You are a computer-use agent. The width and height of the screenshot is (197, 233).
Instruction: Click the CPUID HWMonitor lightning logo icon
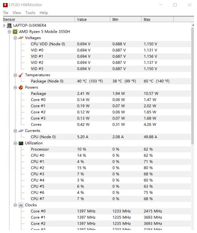point(5,5)
